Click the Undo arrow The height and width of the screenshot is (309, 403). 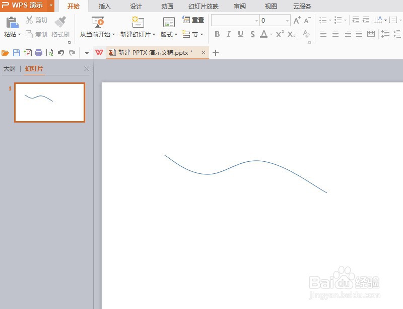[61, 53]
